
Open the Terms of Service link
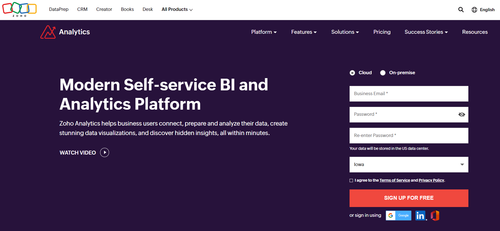[395, 181]
